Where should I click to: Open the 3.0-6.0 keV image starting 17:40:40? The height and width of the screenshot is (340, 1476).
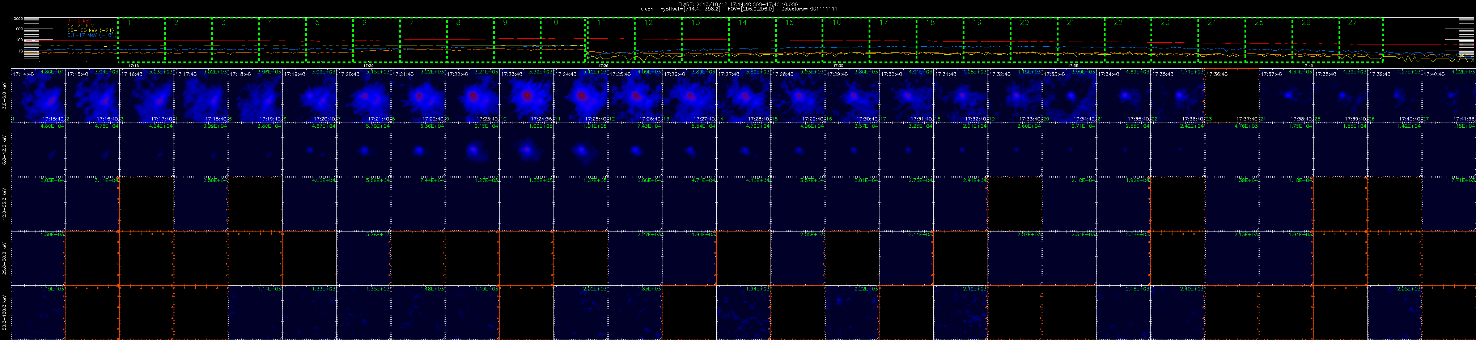(1449, 96)
